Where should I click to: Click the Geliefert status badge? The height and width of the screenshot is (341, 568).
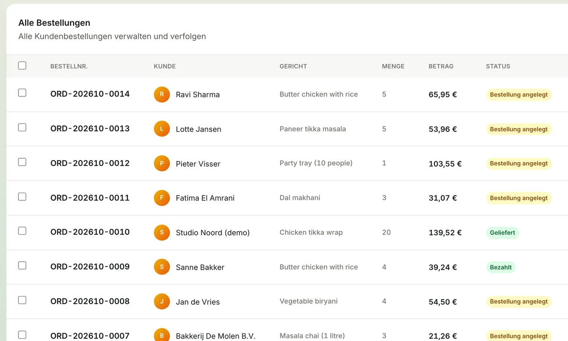(x=503, y=233)
